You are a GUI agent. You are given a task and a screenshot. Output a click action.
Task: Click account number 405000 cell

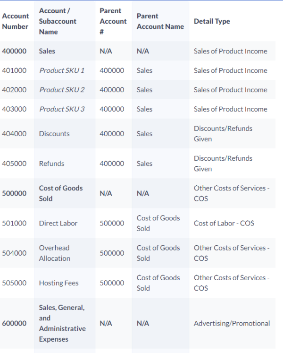click(14, 164)
